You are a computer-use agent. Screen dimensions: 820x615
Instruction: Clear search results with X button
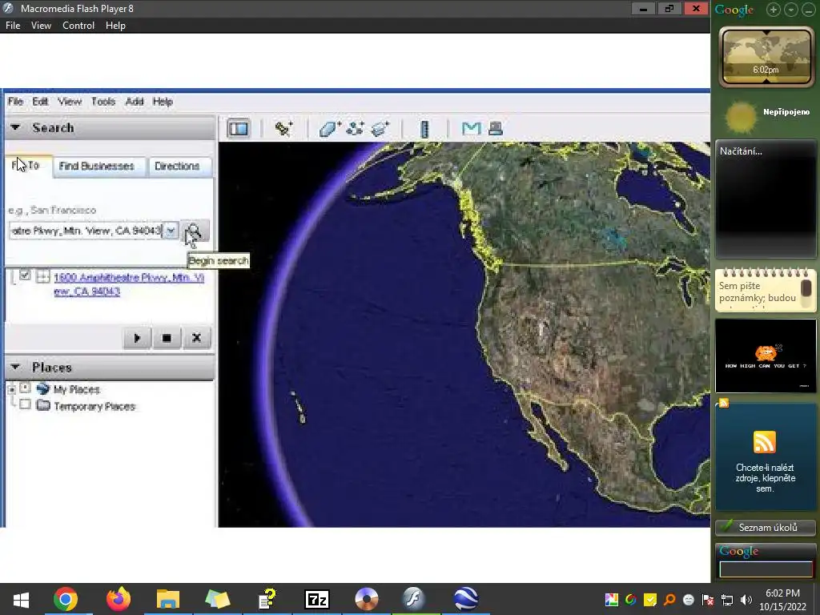197,338
